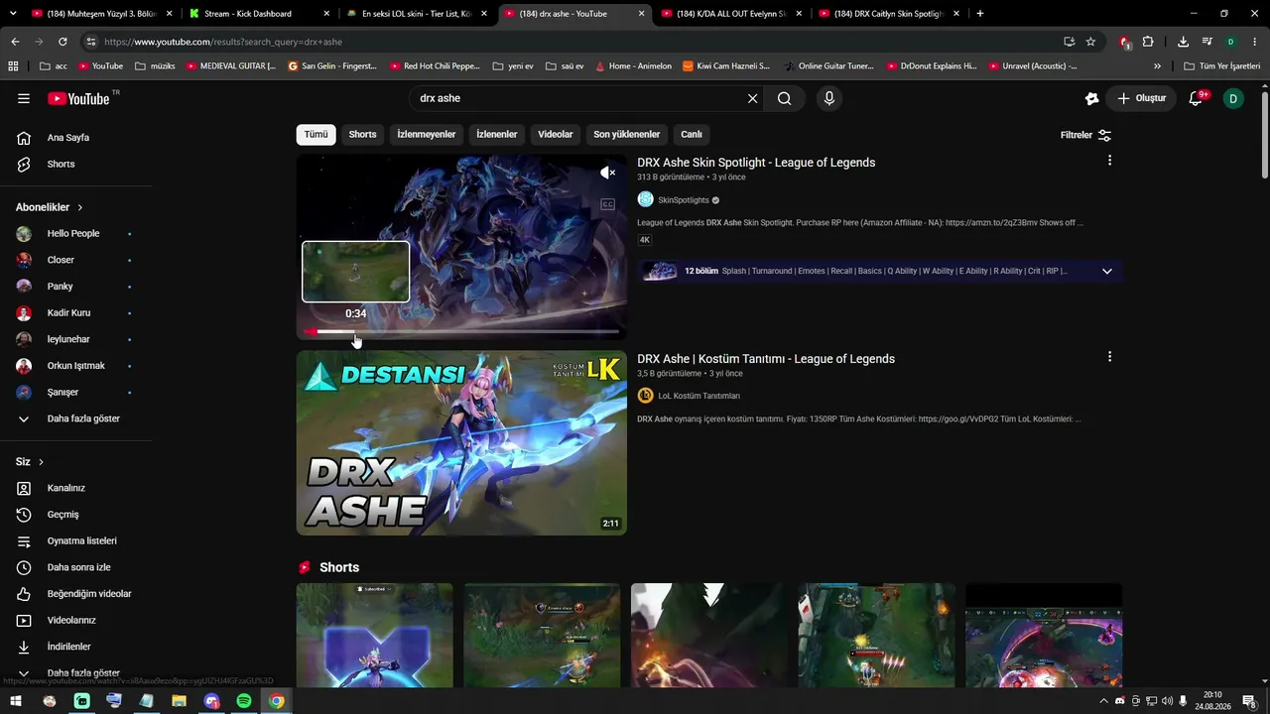
Task: Open Chrome extensions puzzle icon
Action: click(1148, 42)
